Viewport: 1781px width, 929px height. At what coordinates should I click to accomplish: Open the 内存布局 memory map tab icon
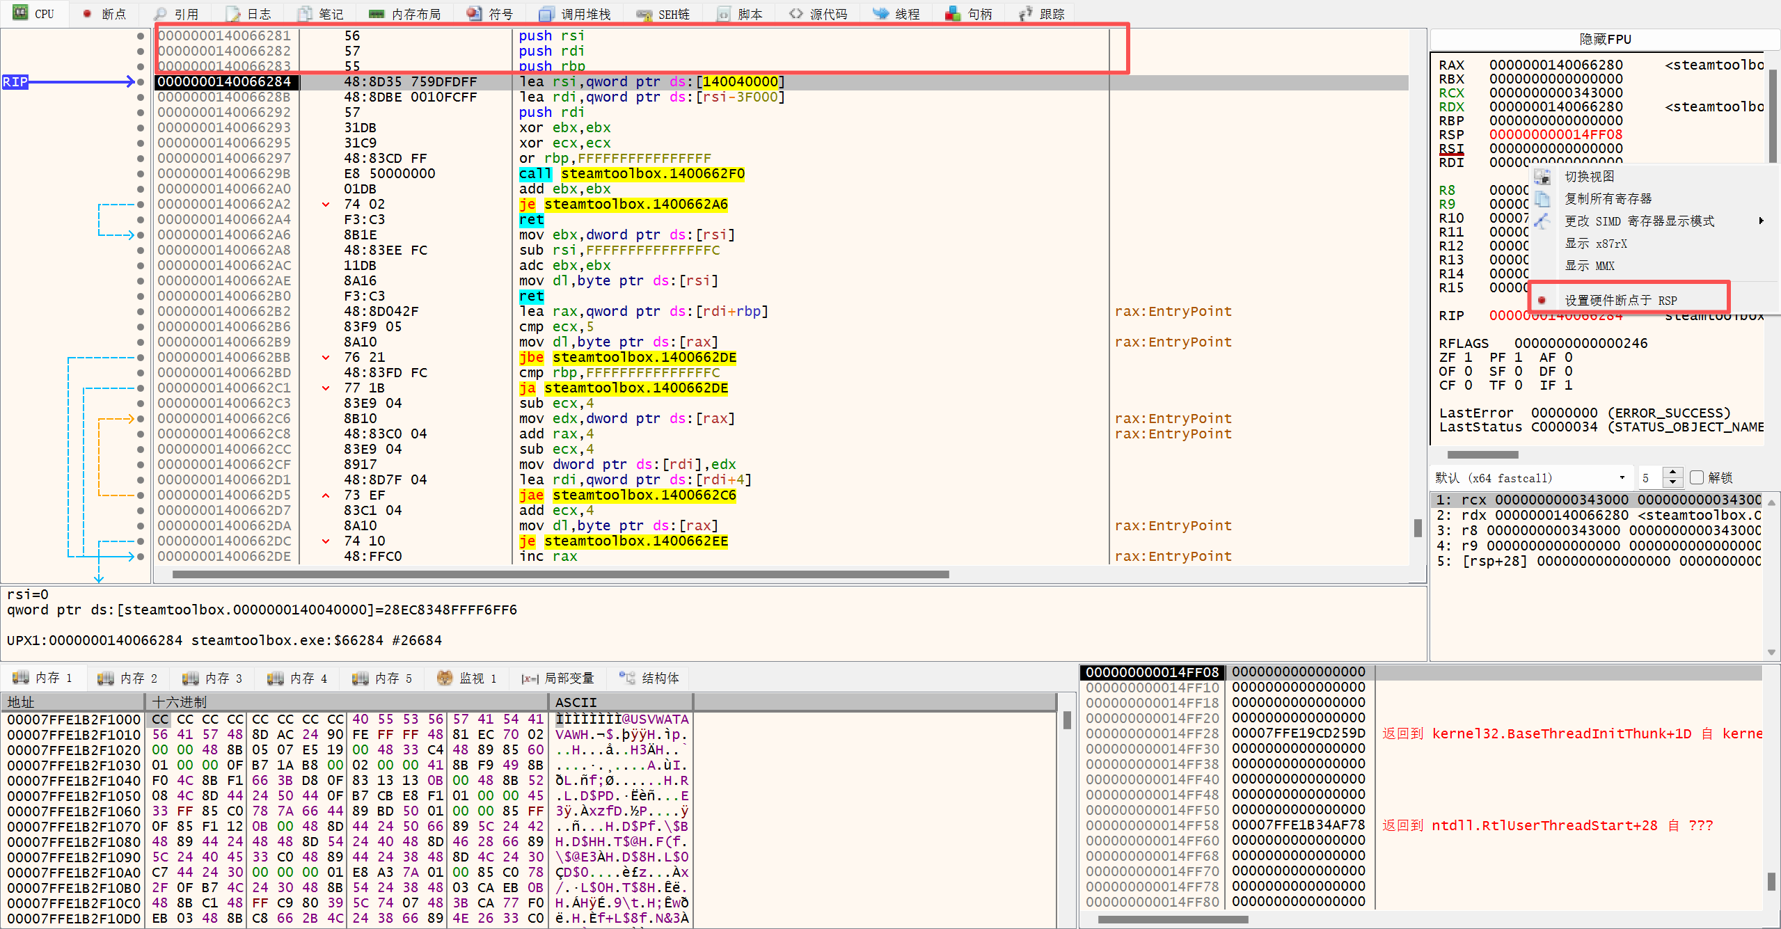click(x=376, y=14)
